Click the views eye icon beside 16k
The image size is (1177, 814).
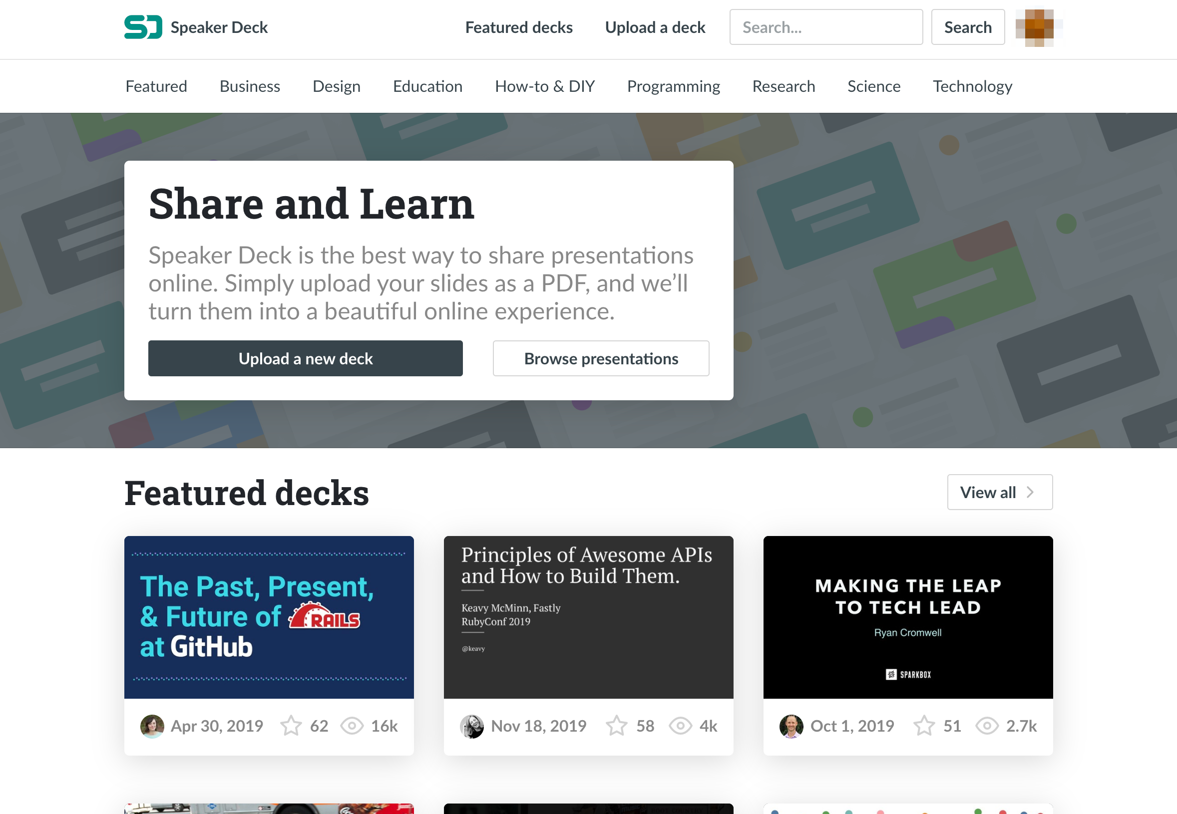coord(352,726)
